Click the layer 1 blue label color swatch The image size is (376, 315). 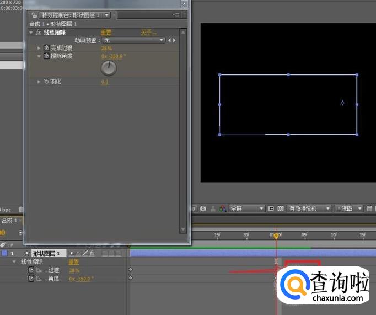[x=4, y=253]
